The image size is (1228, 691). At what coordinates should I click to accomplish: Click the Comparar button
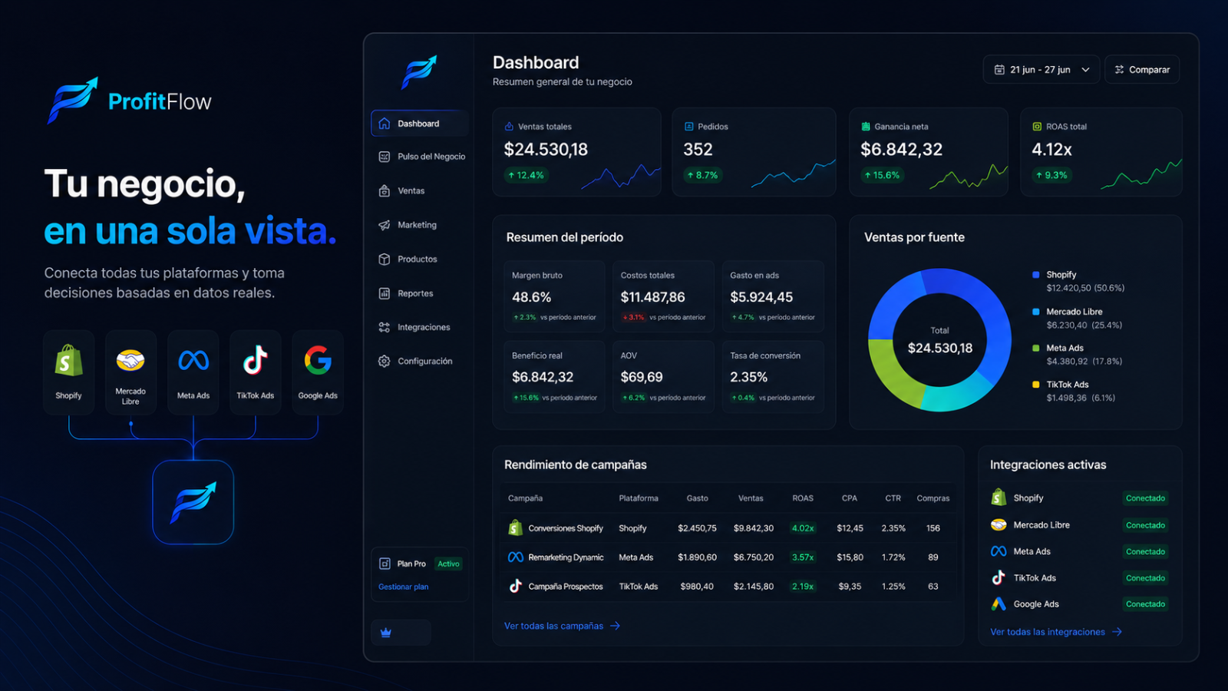tap(1142, 69)
